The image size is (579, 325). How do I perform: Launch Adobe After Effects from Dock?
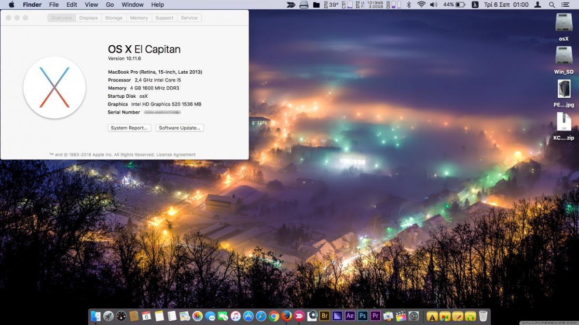click(x=350, y=316)
